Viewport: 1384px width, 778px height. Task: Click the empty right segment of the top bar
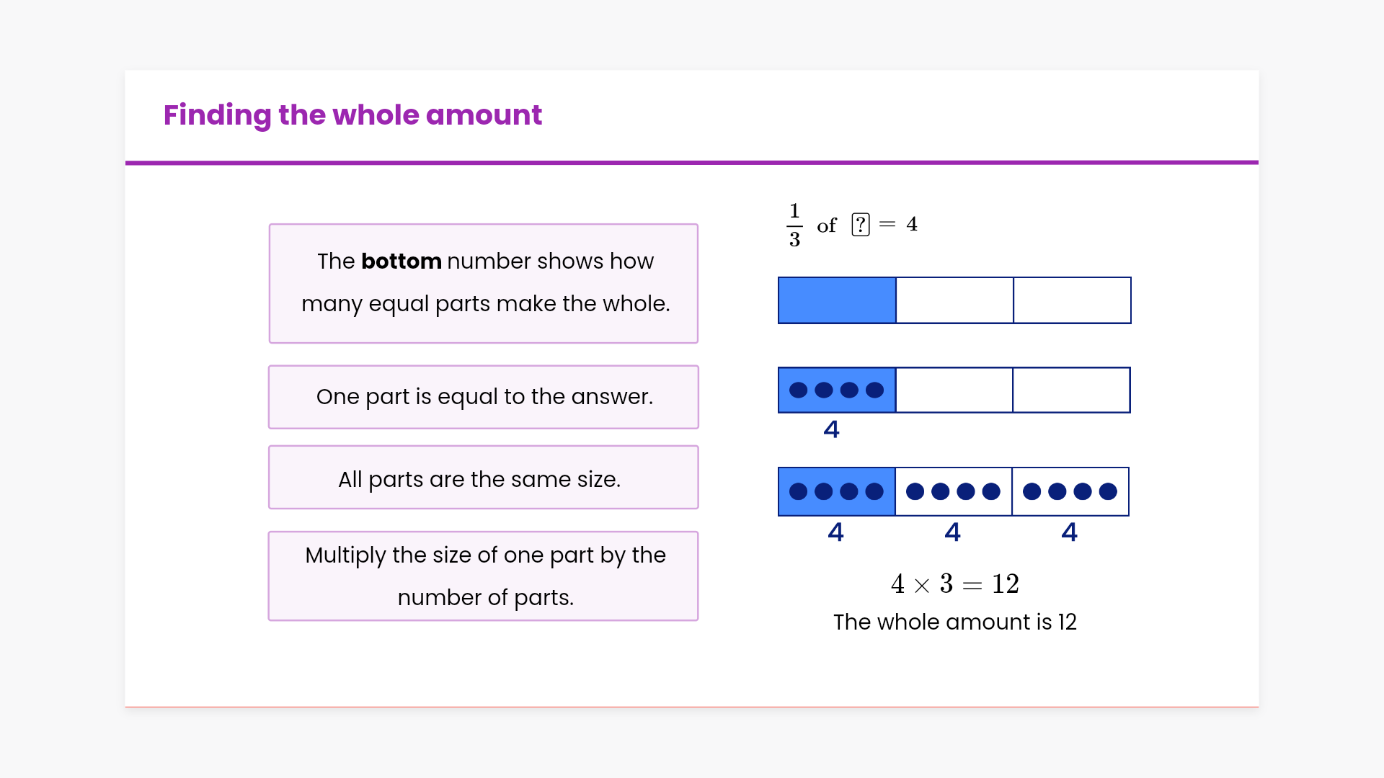click(x=1072, y=300)
